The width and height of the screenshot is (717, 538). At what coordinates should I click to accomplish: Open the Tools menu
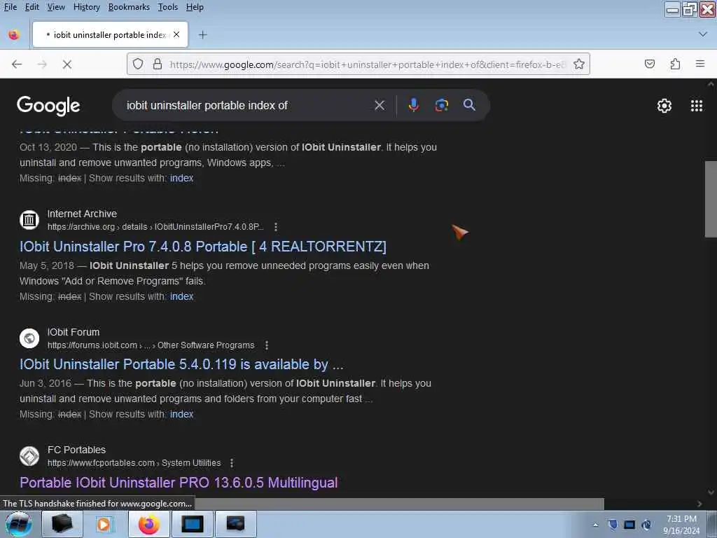point(168,7)
